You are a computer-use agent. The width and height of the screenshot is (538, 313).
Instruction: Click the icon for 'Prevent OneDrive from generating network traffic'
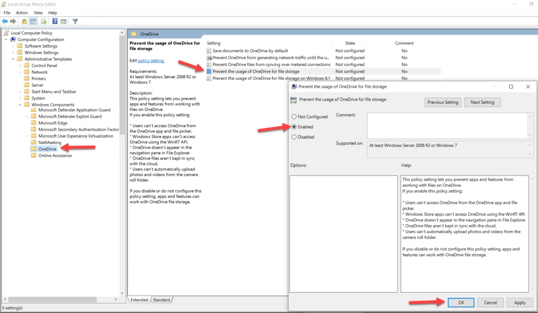pyautogui.click(x=209, y=57)
